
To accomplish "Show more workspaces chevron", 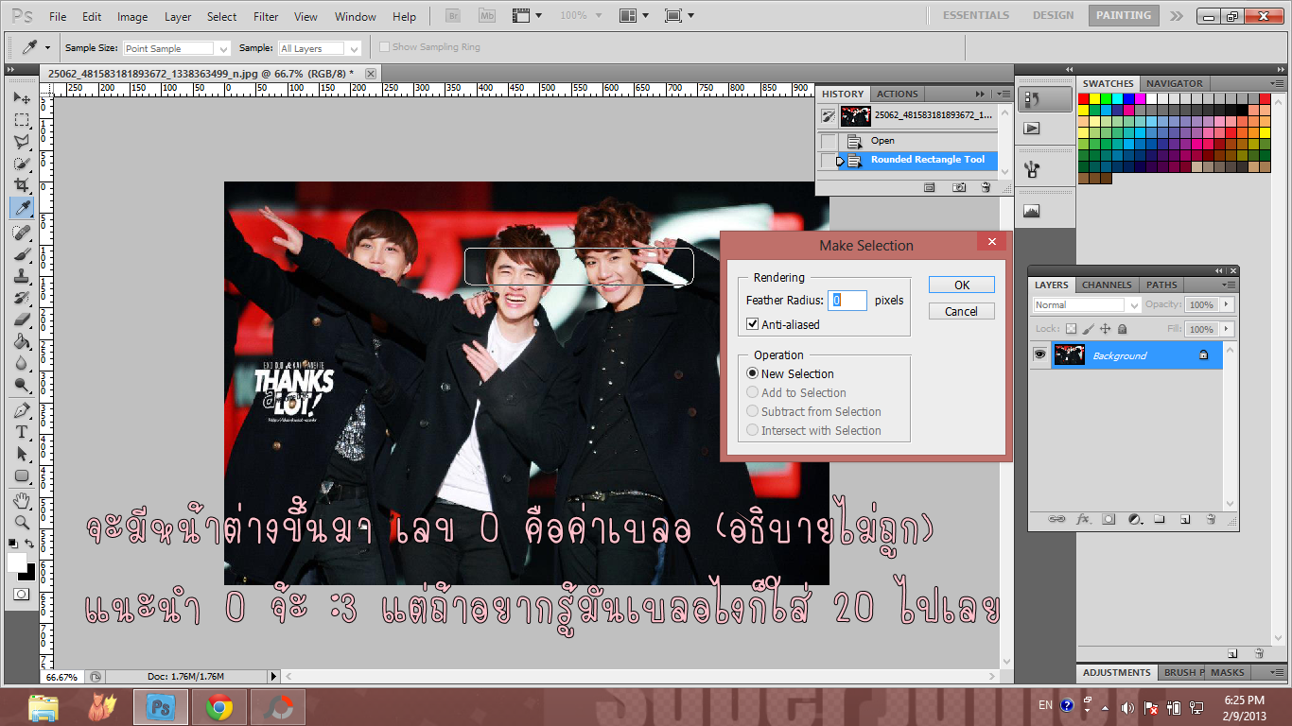I will point(1176,16).
